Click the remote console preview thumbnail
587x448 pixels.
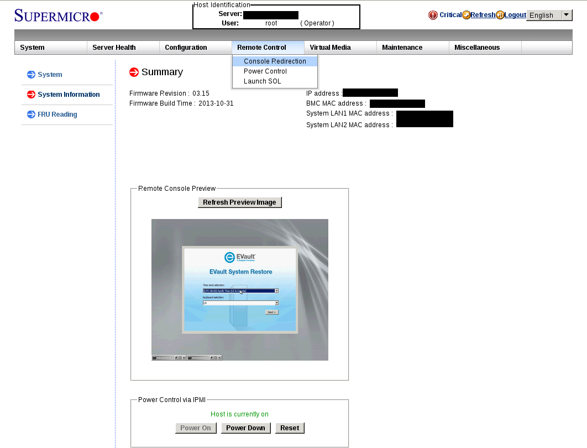pyautogui.click(x=239, y=290)
